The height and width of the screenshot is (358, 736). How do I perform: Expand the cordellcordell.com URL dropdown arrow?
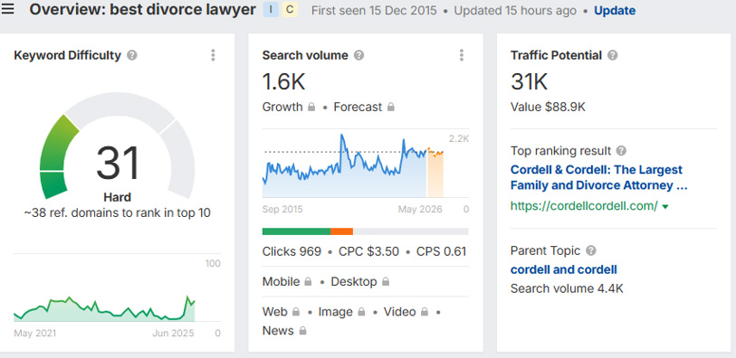pyautogui.click(x=665, y=207)
